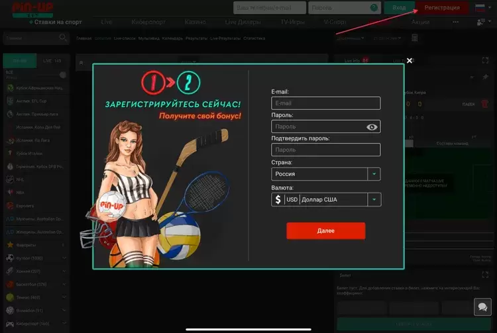Open the Live menu item
The height and width of the screenshot is (333, 497).
pos(107,22)
